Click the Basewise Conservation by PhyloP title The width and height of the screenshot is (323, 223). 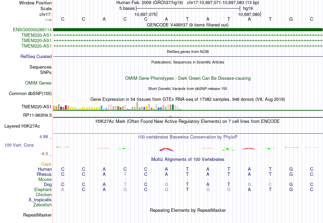pos(188,137)
